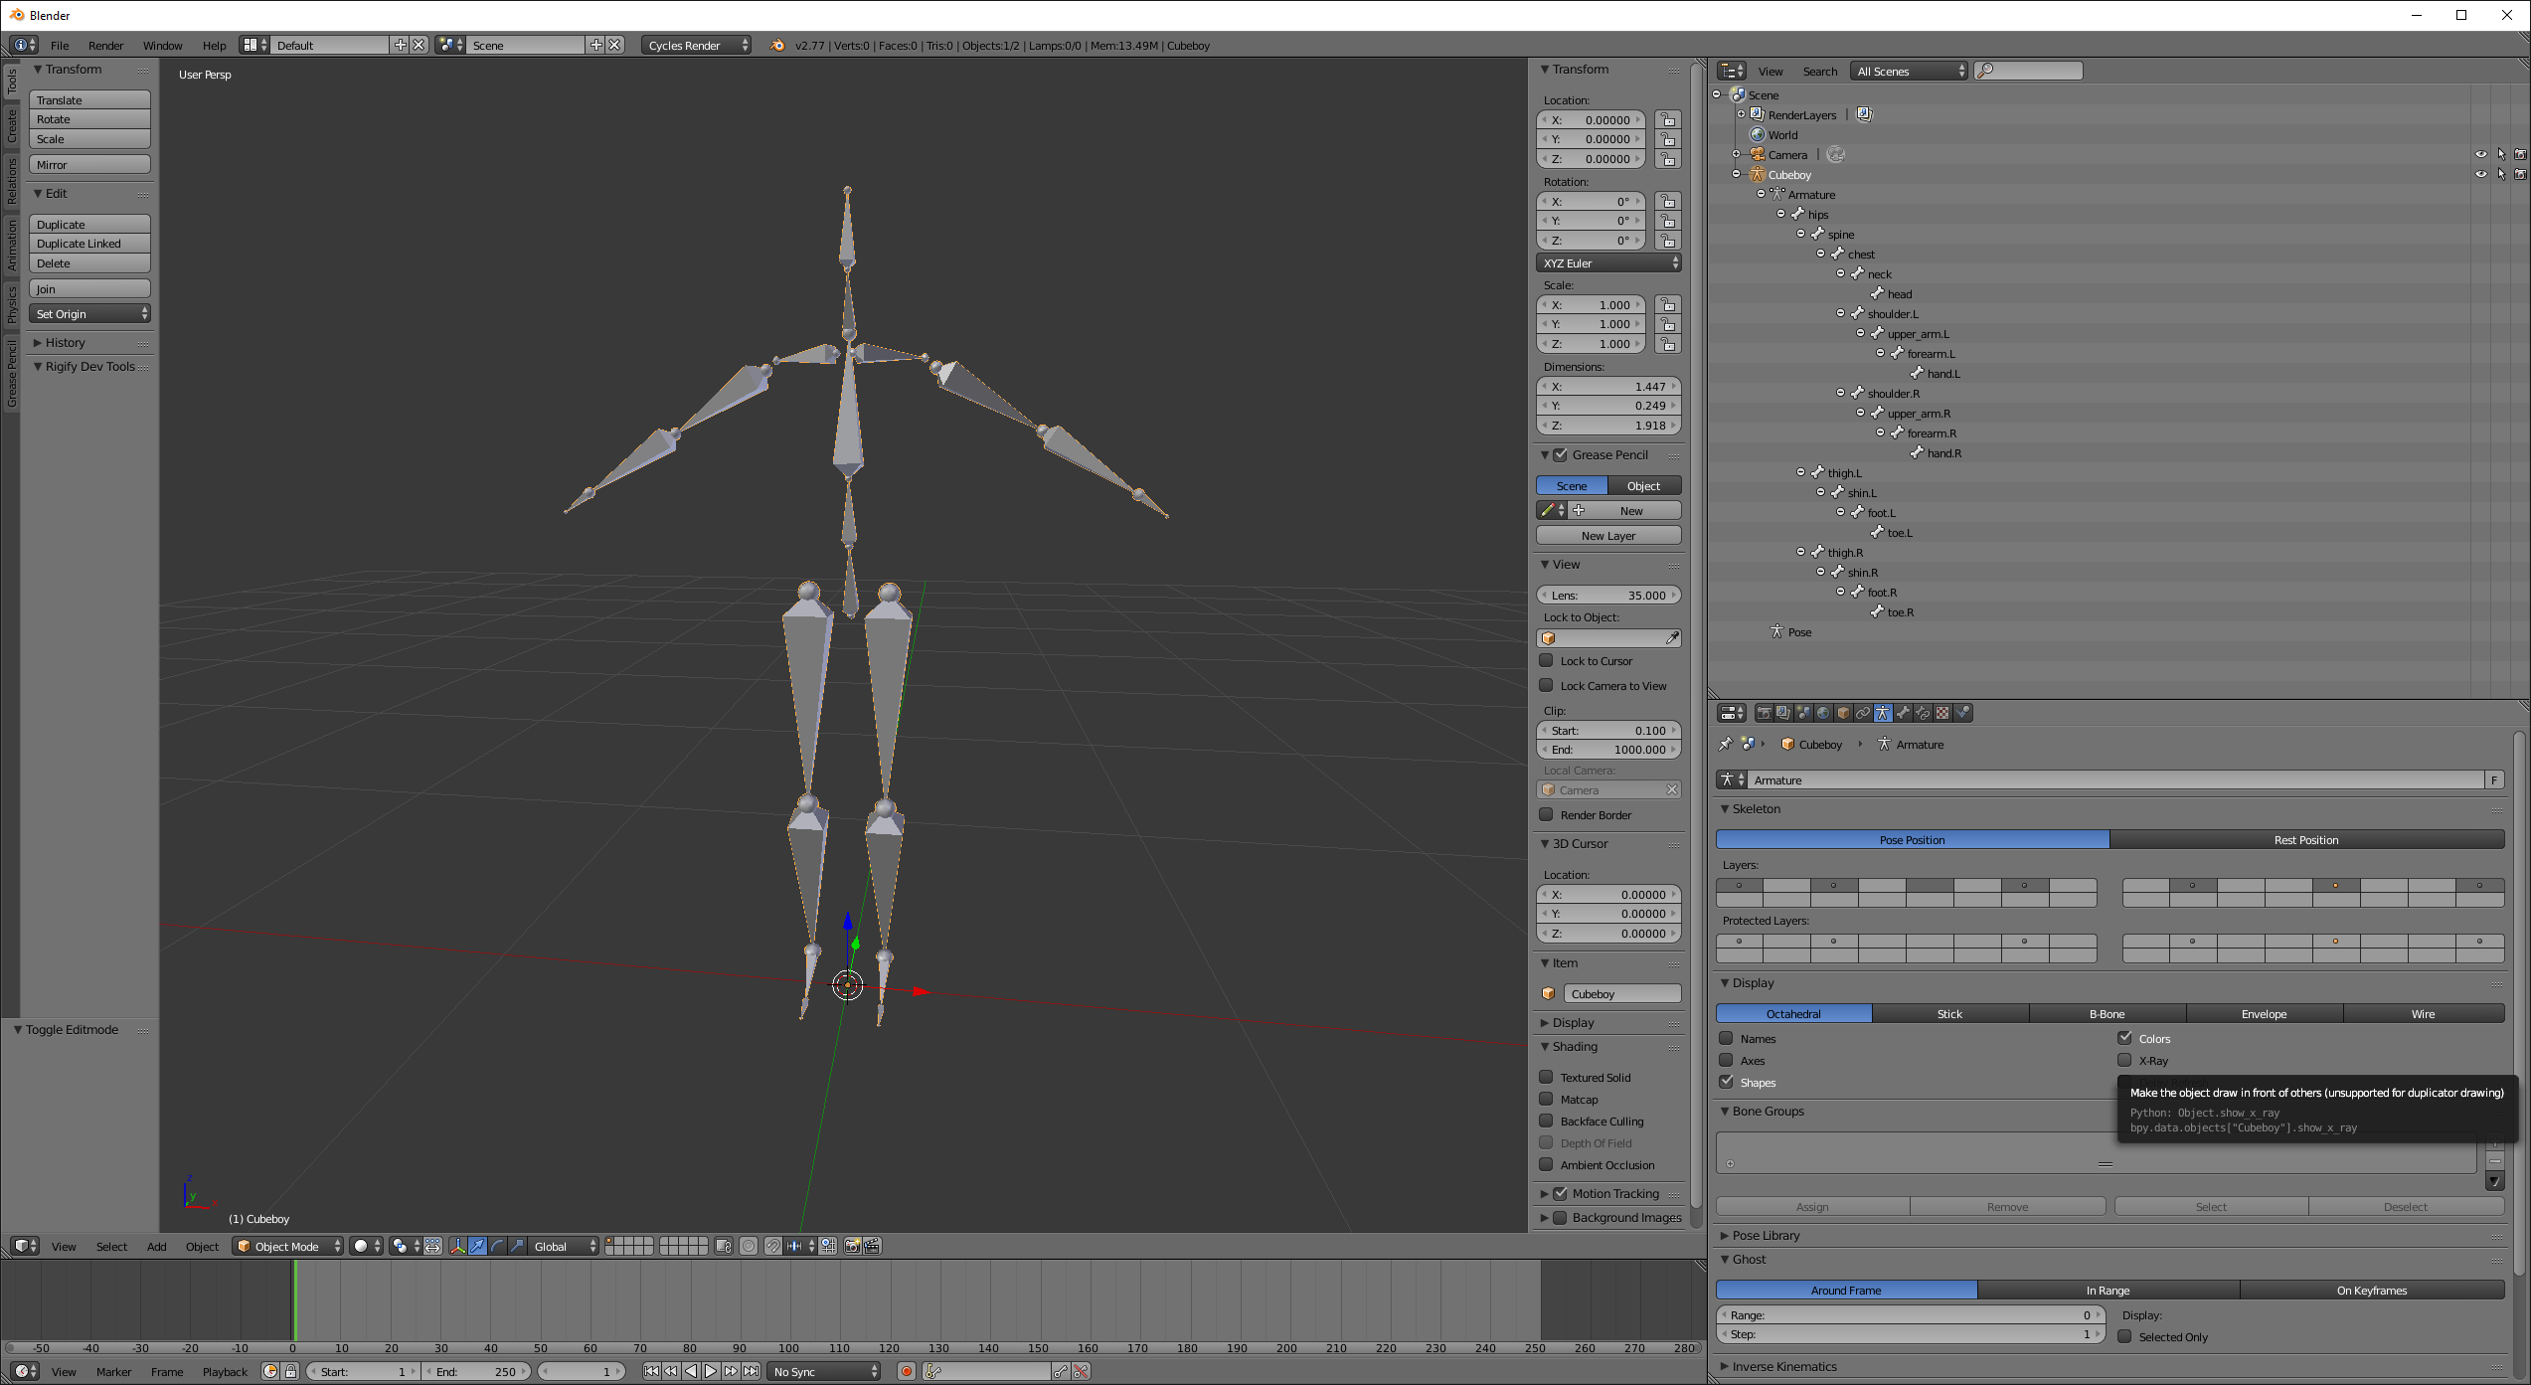
Task: Click the play animation button
Action: click(x=711, y=1371)
